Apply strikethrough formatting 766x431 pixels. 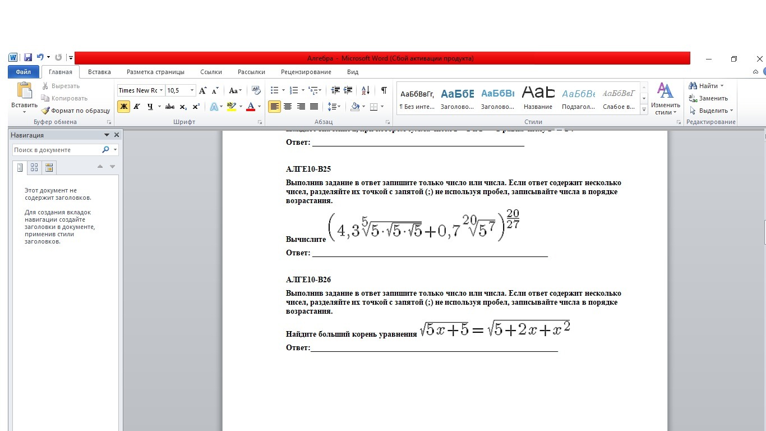pyautogui.click(x=170, y=107)
